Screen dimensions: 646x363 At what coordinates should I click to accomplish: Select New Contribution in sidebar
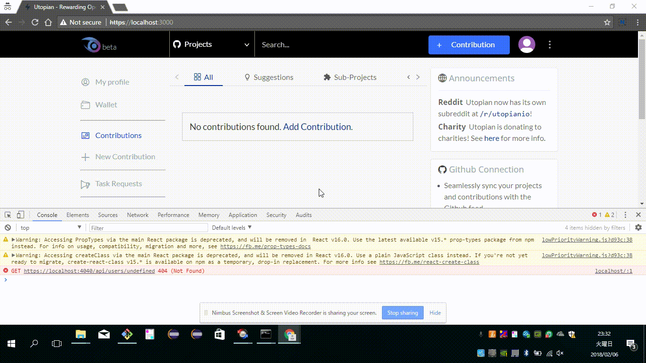(125, 156)
